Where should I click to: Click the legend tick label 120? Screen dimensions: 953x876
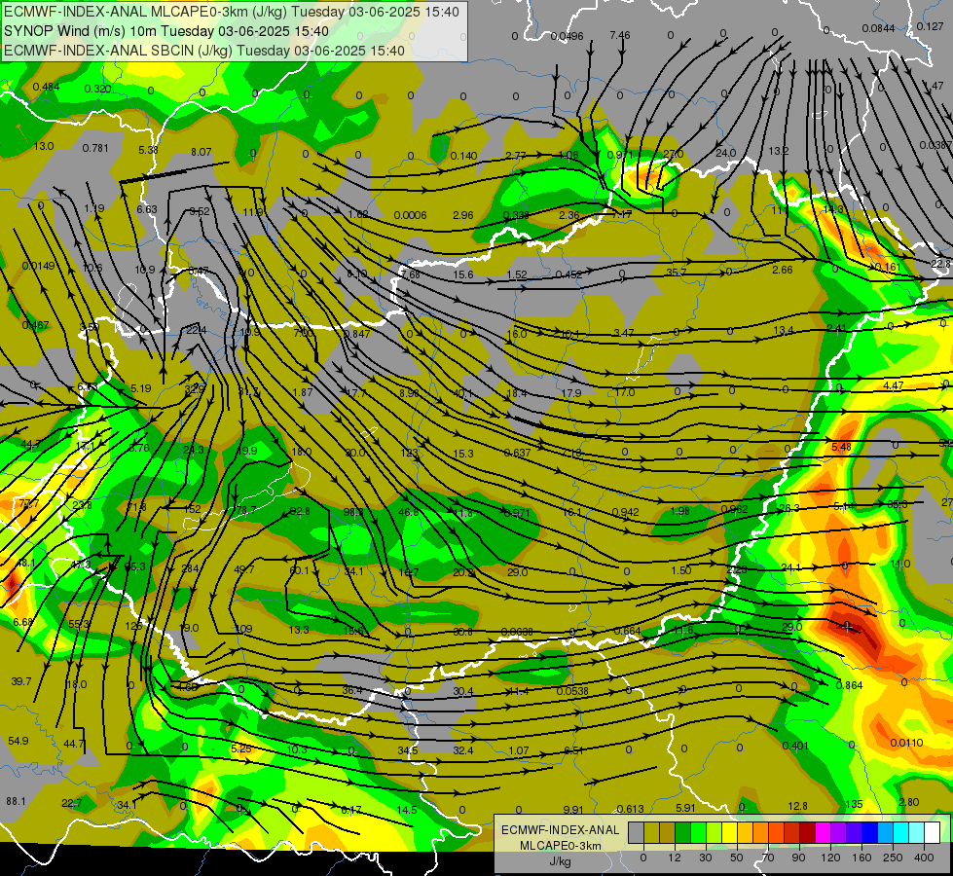tap(830, 858)
